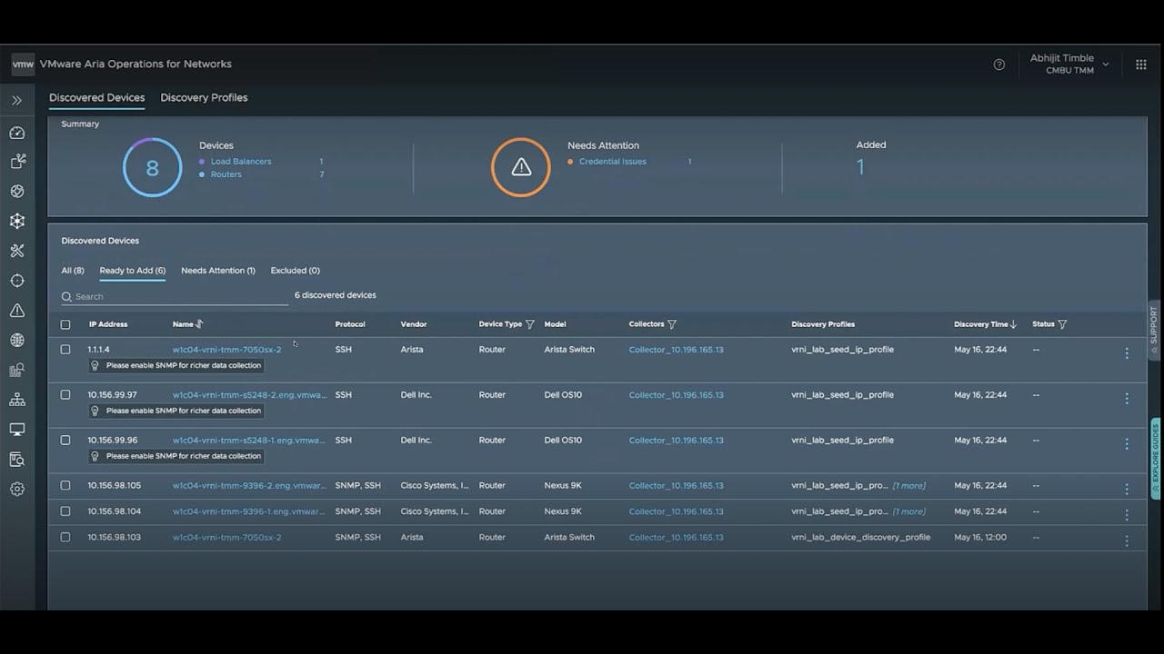Click the settings gear icon in sidebar
The height and width of the screenshot is (654, 1164).
[x=16, y=489]
